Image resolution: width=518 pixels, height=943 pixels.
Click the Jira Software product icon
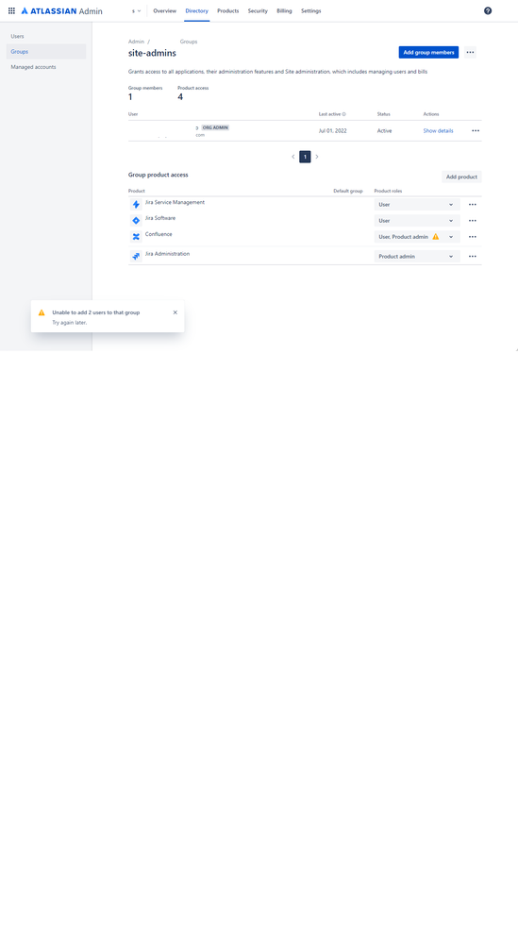tap(136, 221)
